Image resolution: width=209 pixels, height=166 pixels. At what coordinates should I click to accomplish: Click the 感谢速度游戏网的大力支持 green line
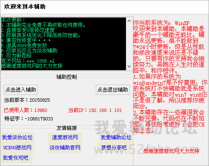(x=32, y=66)
